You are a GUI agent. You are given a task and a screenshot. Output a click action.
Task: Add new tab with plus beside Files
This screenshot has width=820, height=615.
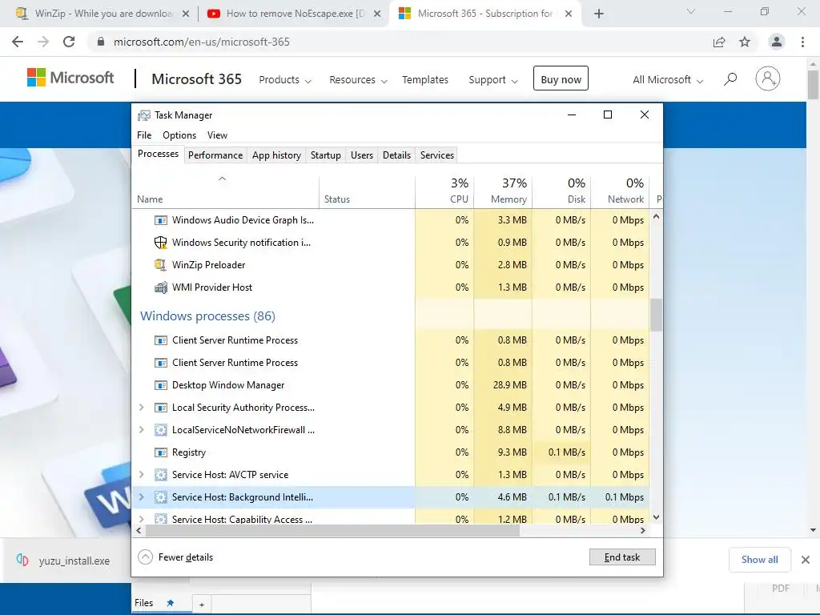[x=201, y=605]
